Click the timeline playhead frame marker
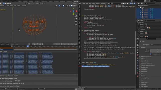Screen dimensions: 161x90 click(x=28, y=46)
